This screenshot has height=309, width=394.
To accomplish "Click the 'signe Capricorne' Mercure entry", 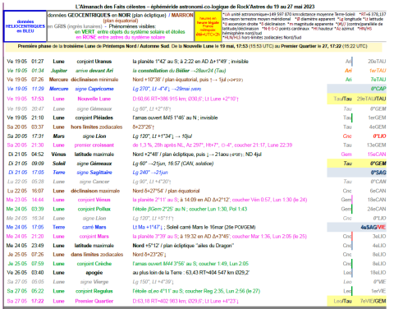I will click(94, 89).
